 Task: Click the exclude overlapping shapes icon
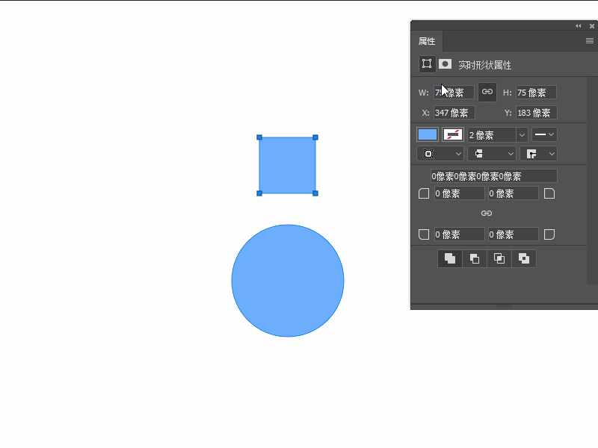524,258
